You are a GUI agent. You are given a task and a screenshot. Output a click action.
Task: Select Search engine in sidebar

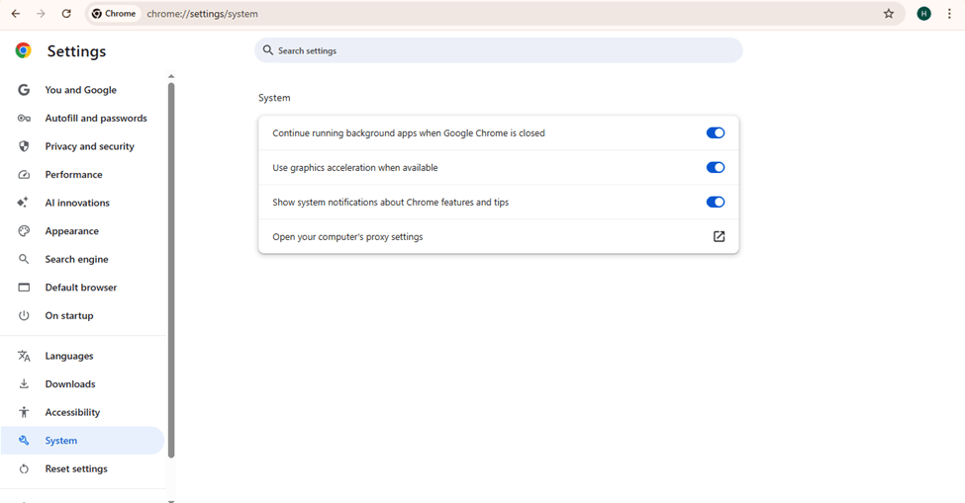[x=76, y=259]
